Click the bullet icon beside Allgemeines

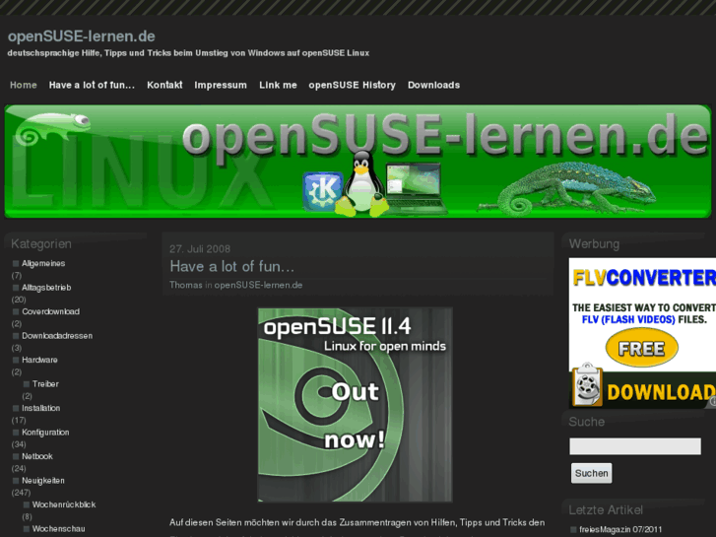click(x=16, y=263)
